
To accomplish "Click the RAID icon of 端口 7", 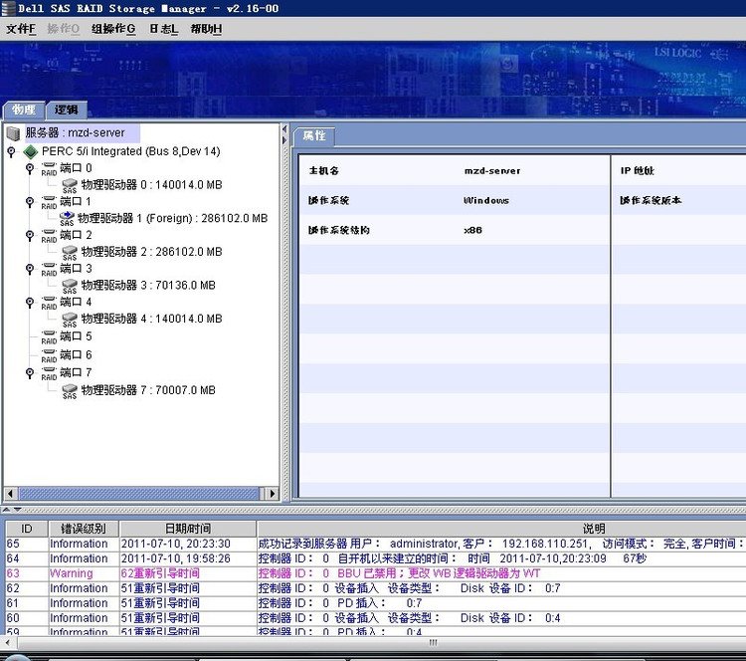I will pyautogui.click(x=49, y=373).
